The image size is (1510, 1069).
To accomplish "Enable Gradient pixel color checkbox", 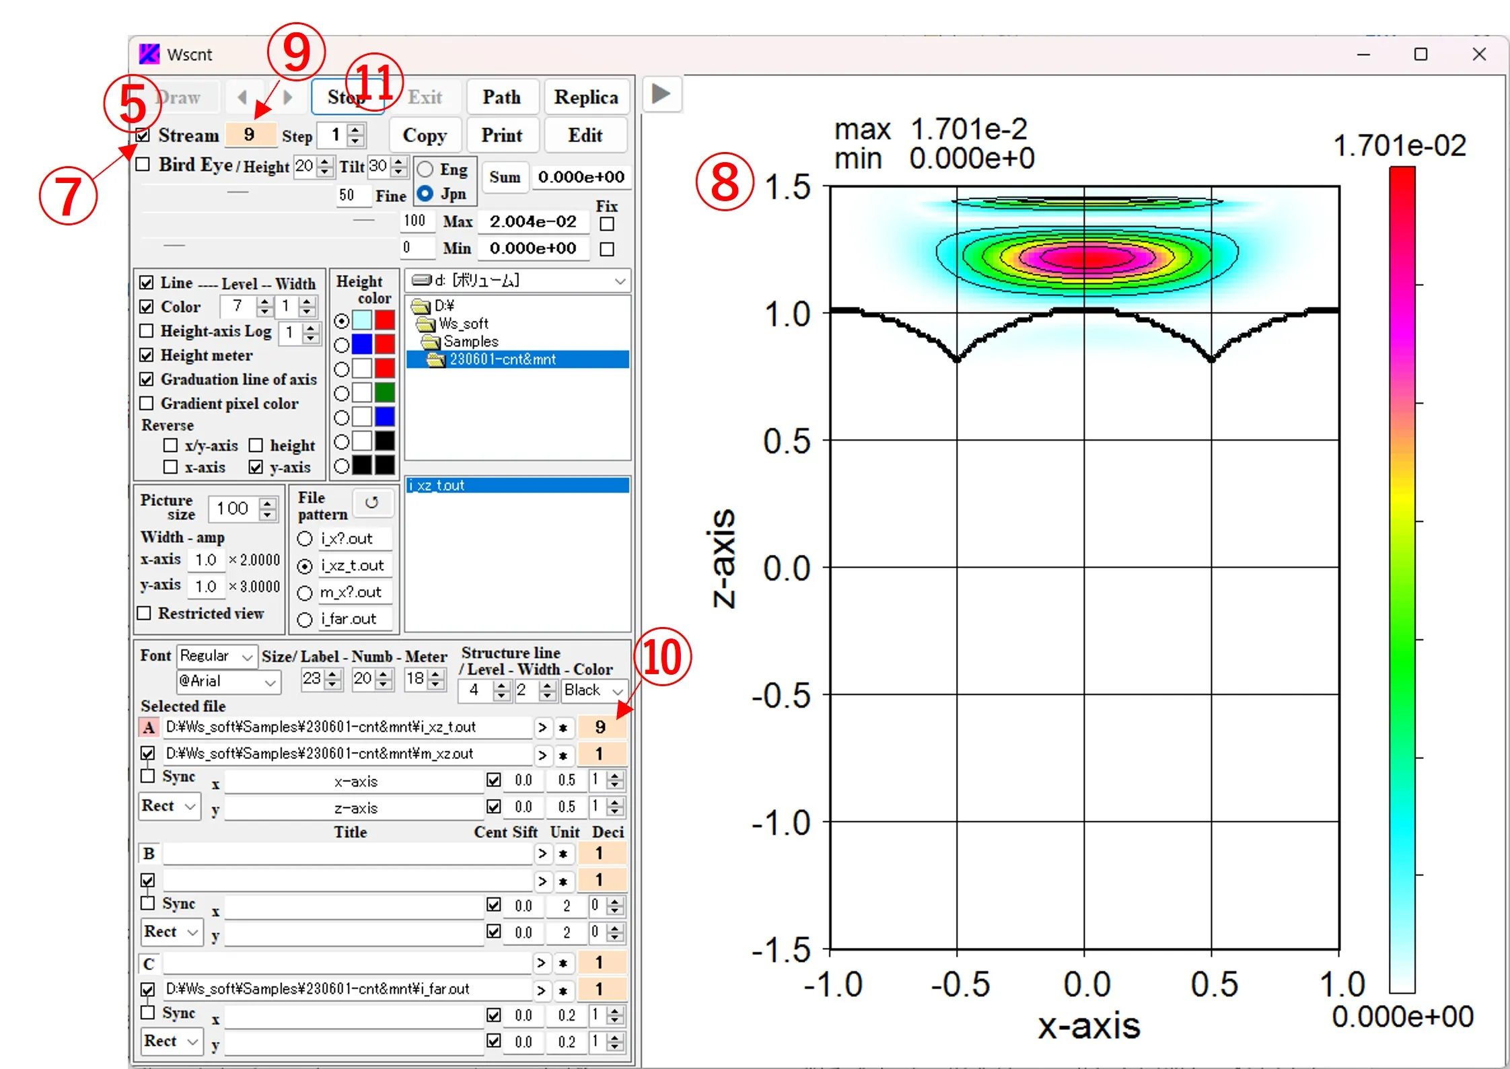I will coord(146,404).
